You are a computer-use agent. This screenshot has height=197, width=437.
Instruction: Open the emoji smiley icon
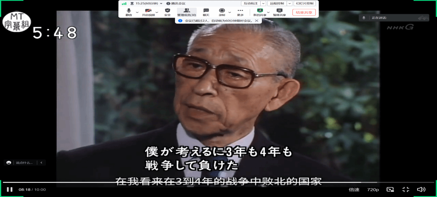(9, 163)
